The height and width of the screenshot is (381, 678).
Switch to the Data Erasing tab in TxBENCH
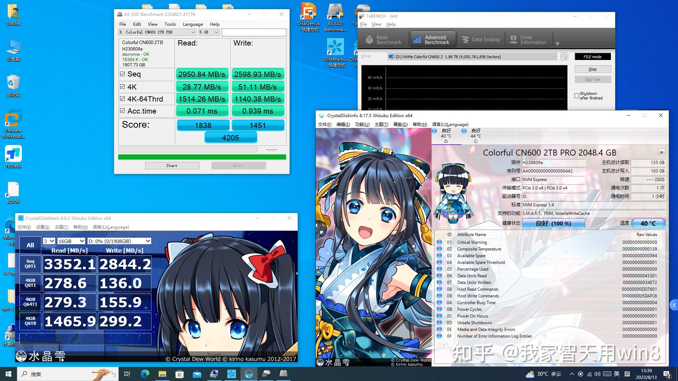tap(481, 39)
